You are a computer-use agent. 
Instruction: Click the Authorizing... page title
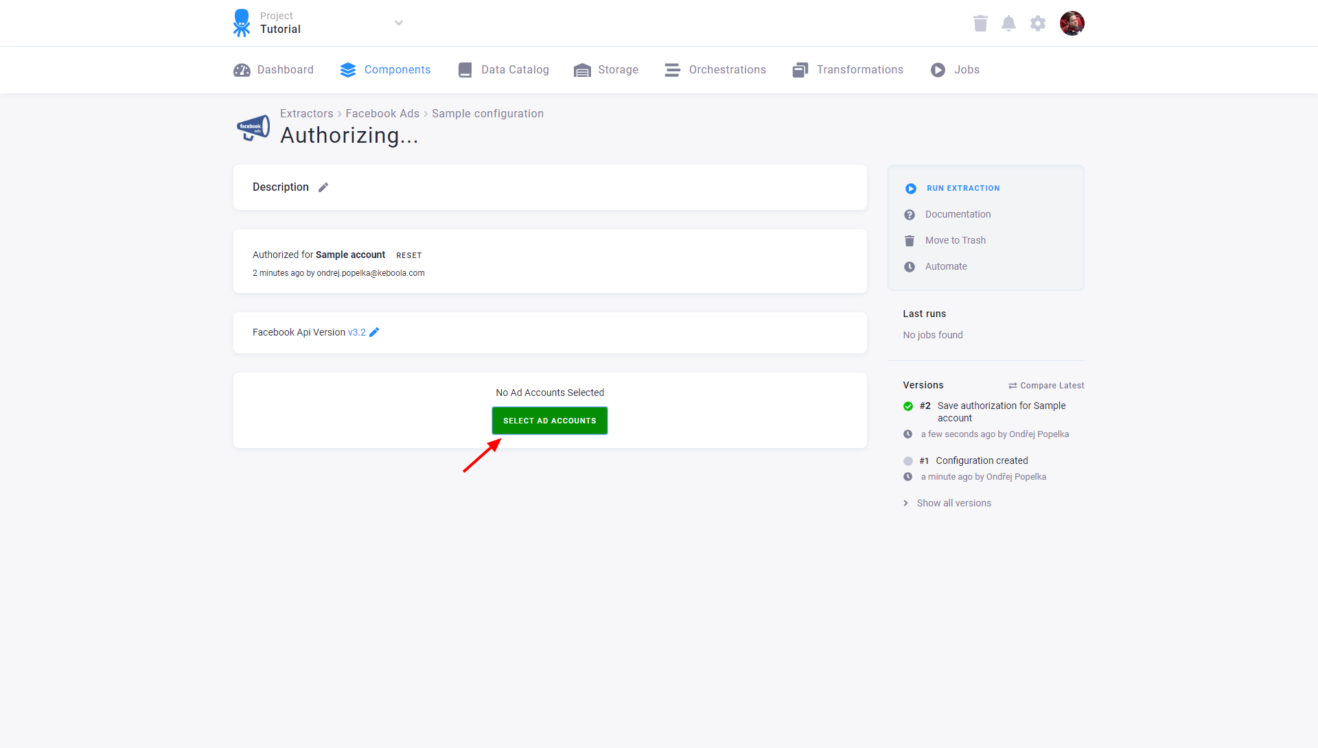[x=349, y=135]
